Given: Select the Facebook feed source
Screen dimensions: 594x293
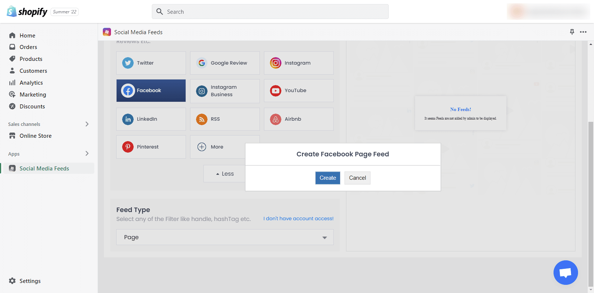Looking at the screenshot, I should coord(151,91).
